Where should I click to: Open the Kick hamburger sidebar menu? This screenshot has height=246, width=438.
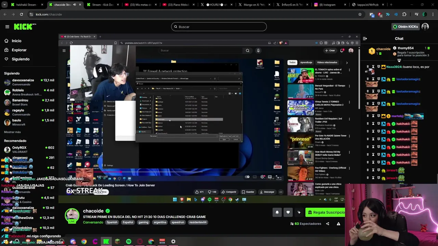coord(7,27)
